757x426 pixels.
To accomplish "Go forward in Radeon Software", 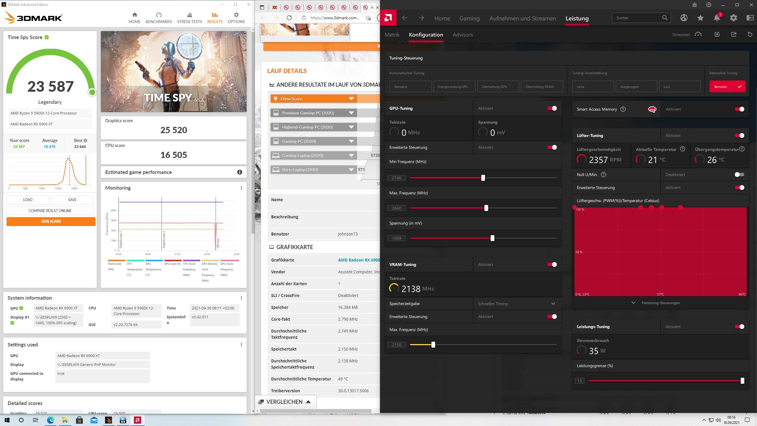I will pyautogui.click(x=421, y=18).
